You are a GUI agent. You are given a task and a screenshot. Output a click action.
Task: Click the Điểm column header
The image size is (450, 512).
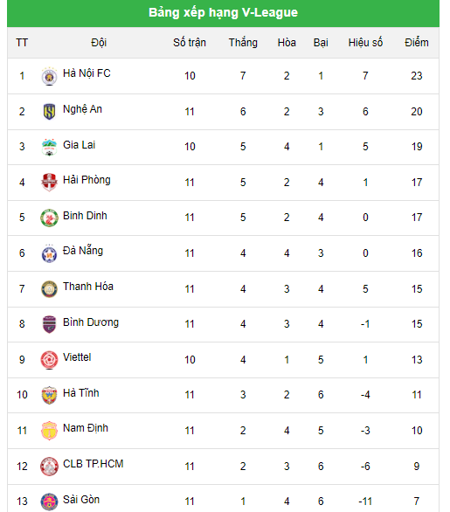point(417,43)
